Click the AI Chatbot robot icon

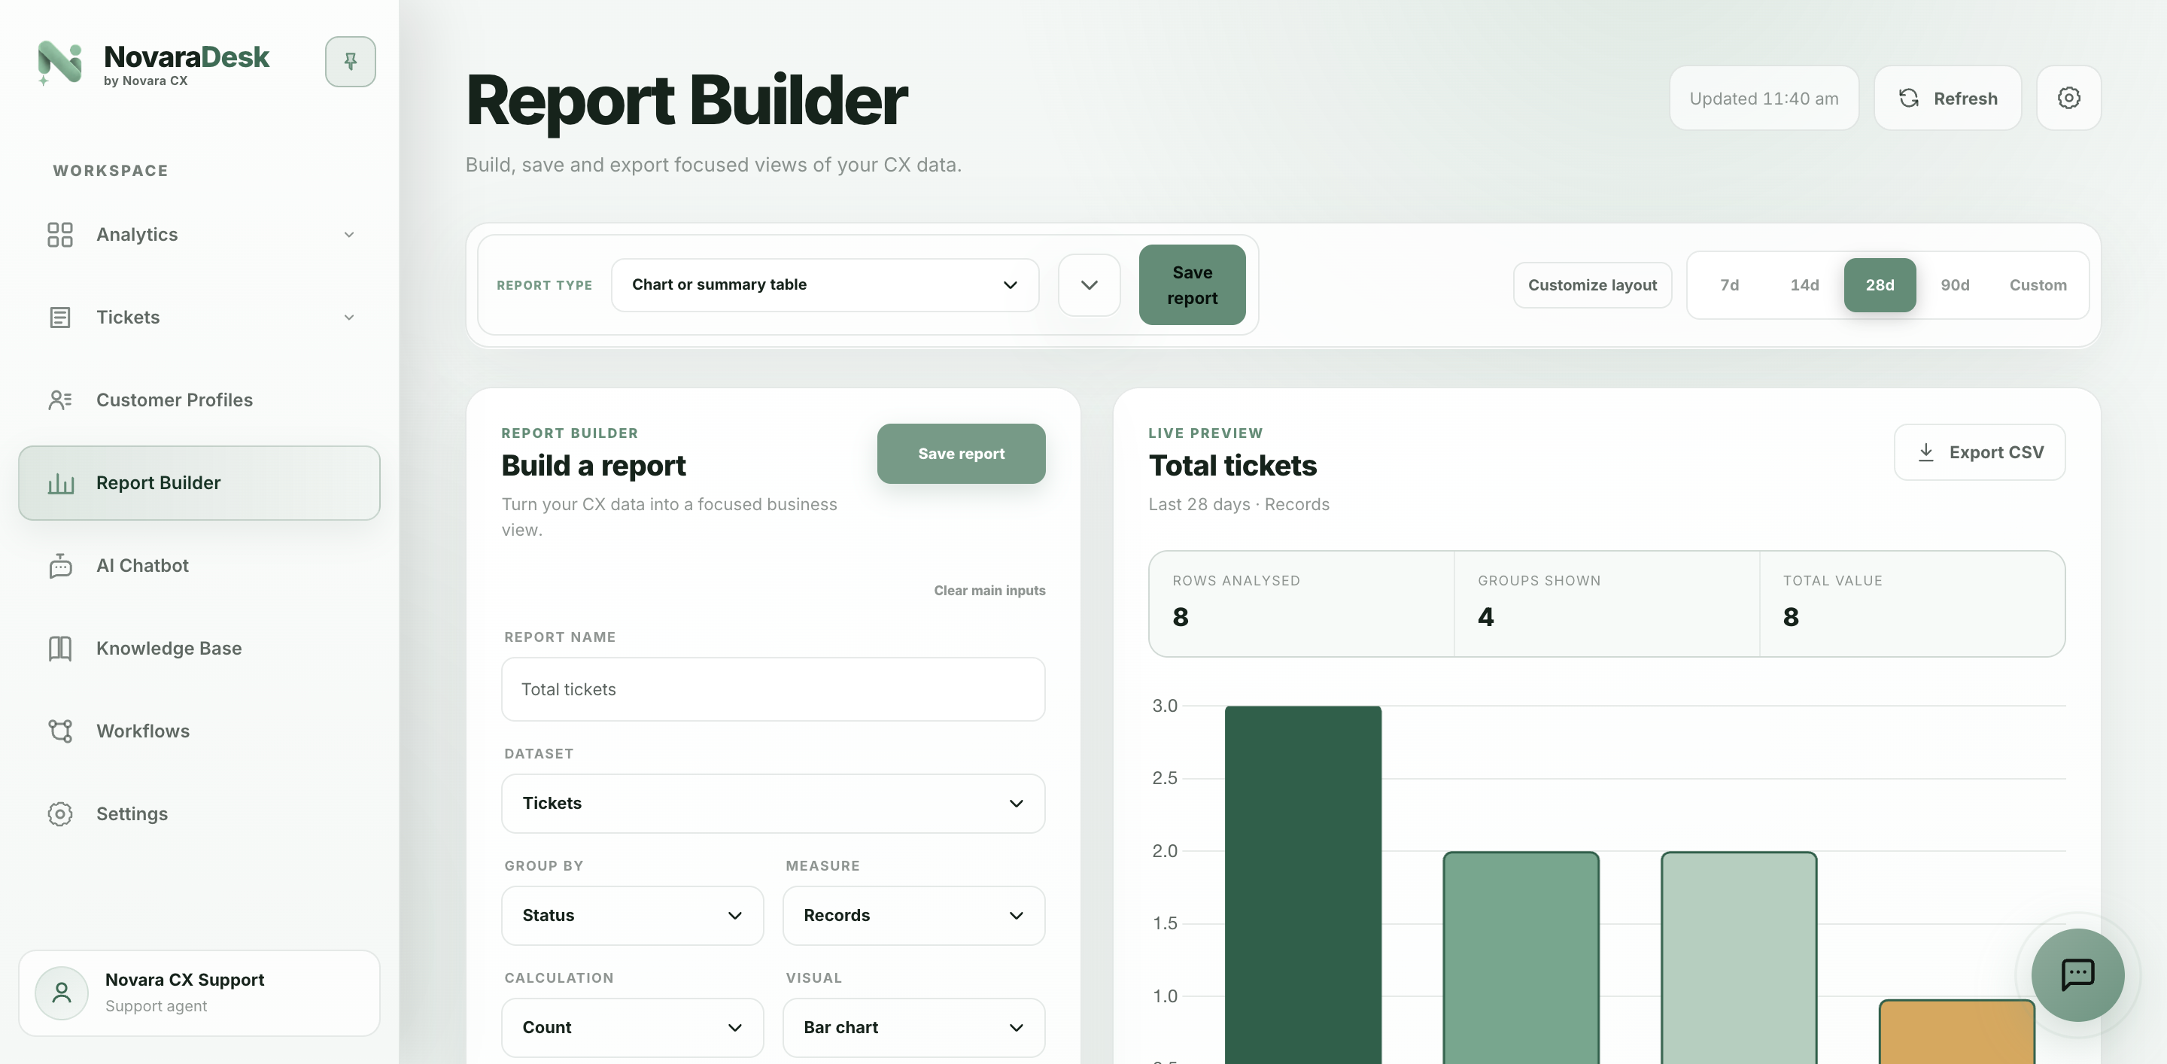59,565
